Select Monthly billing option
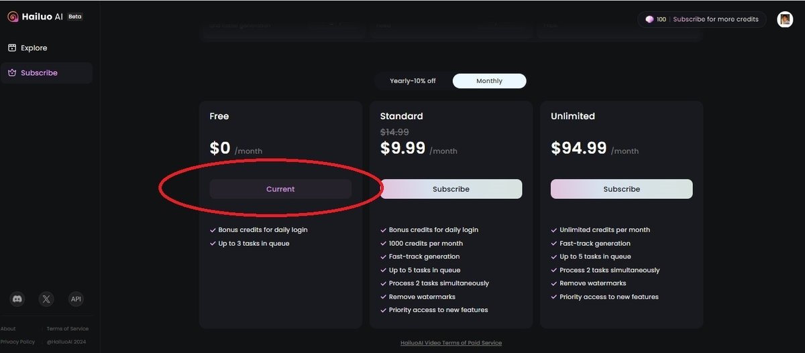Screen dimensions: 805x353 (489, 81)
